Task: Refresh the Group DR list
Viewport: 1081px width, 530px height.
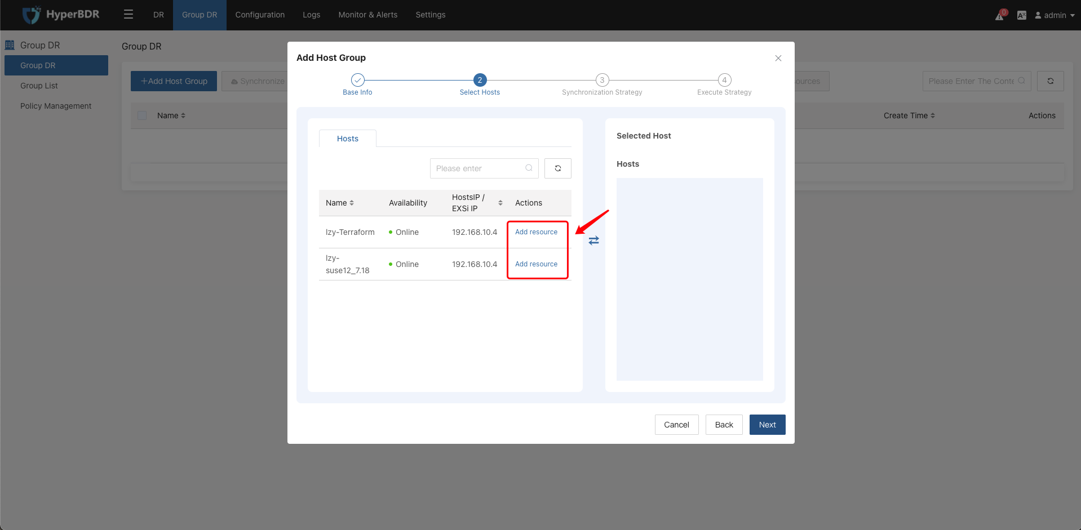Action: (1051, 81)
